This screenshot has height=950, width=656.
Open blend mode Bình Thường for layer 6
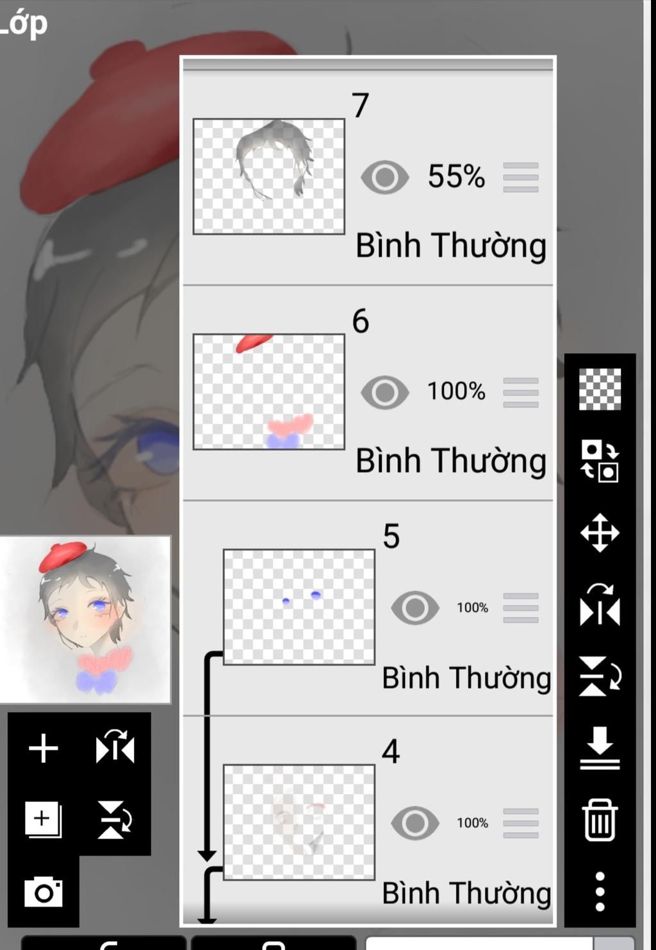click(x=451, y=462)
